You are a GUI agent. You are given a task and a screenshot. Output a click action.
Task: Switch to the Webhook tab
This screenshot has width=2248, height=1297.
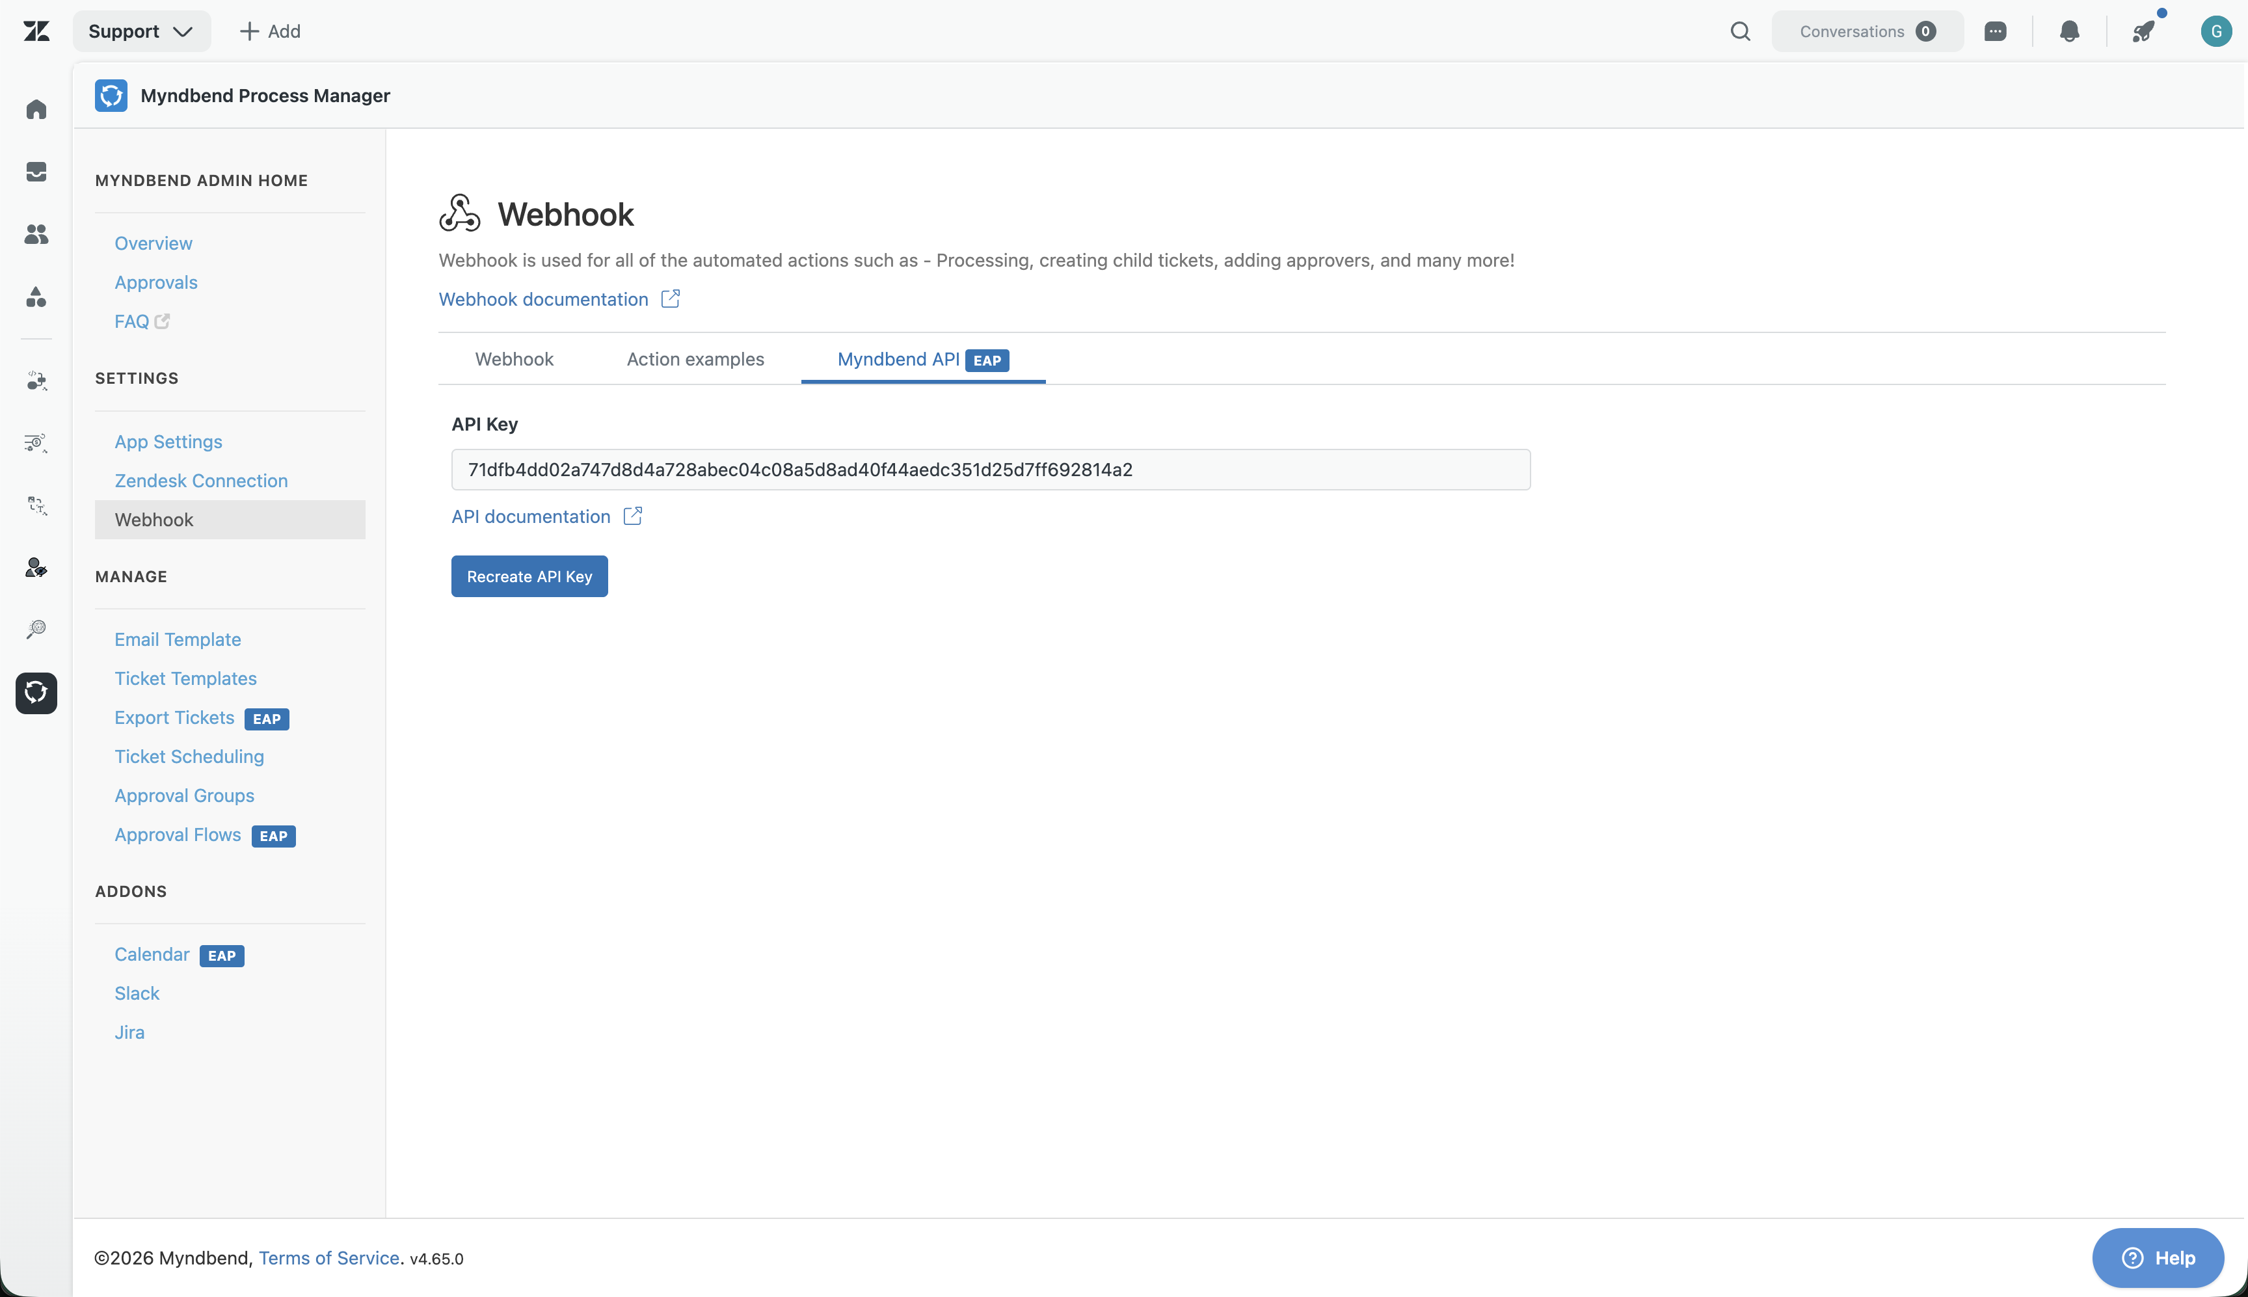[514, 359]
